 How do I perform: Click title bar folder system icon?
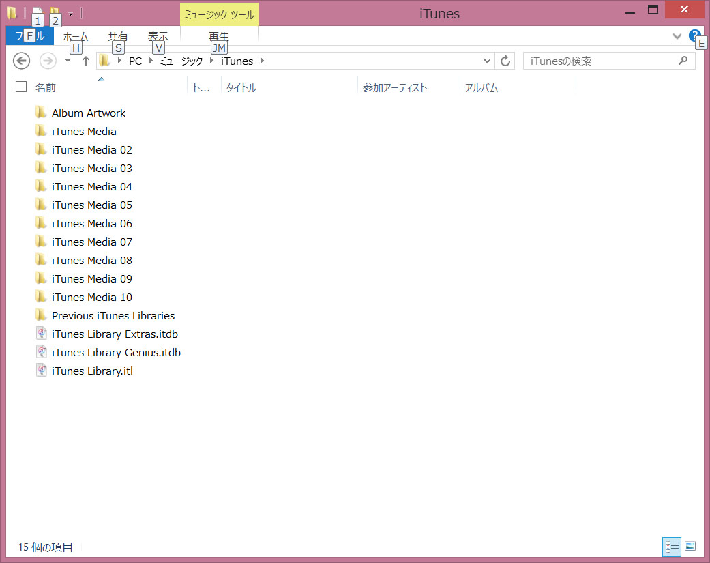point(12,13)
